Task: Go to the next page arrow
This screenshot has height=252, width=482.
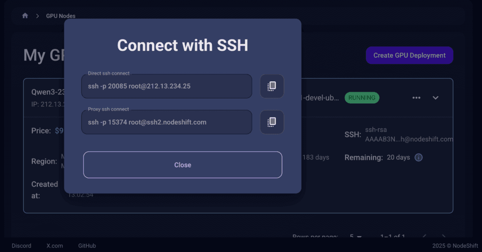Action: pos(443,236)
